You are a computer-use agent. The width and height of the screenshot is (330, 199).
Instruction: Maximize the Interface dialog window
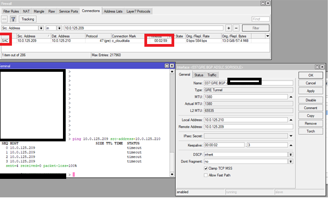[317, 67]
